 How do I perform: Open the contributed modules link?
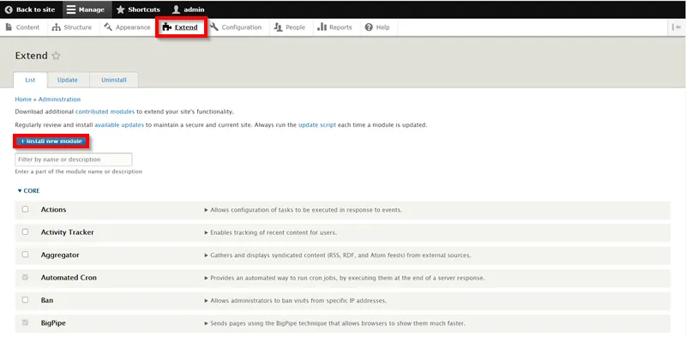tap(105, 111)
